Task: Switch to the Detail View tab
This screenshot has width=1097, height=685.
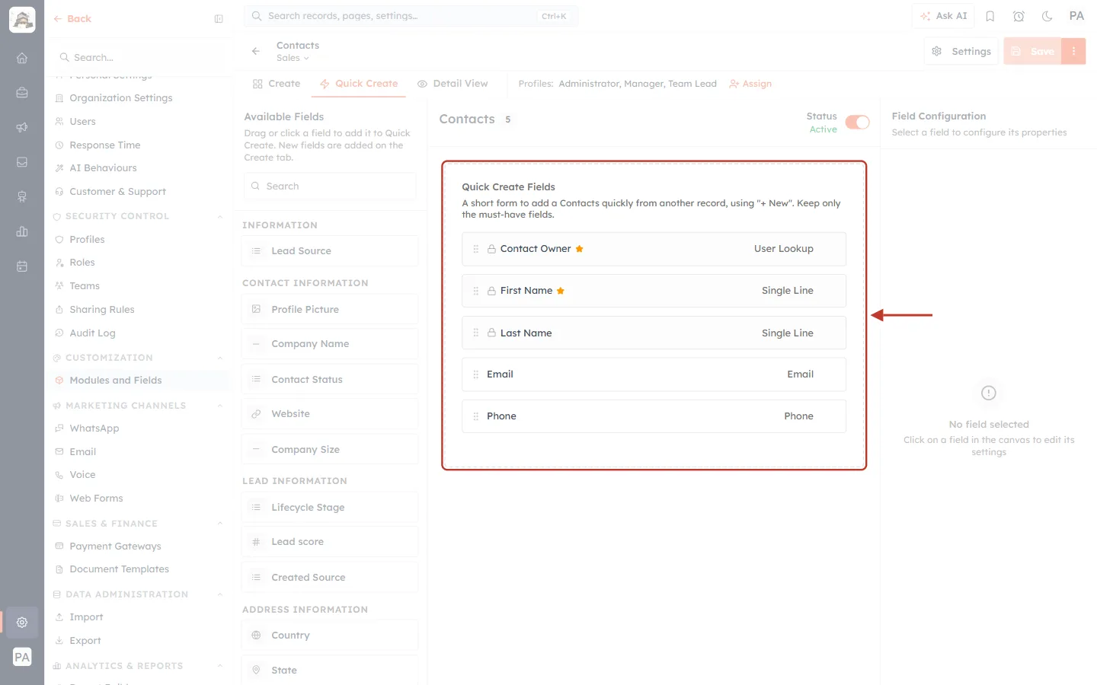Action: 453,84
